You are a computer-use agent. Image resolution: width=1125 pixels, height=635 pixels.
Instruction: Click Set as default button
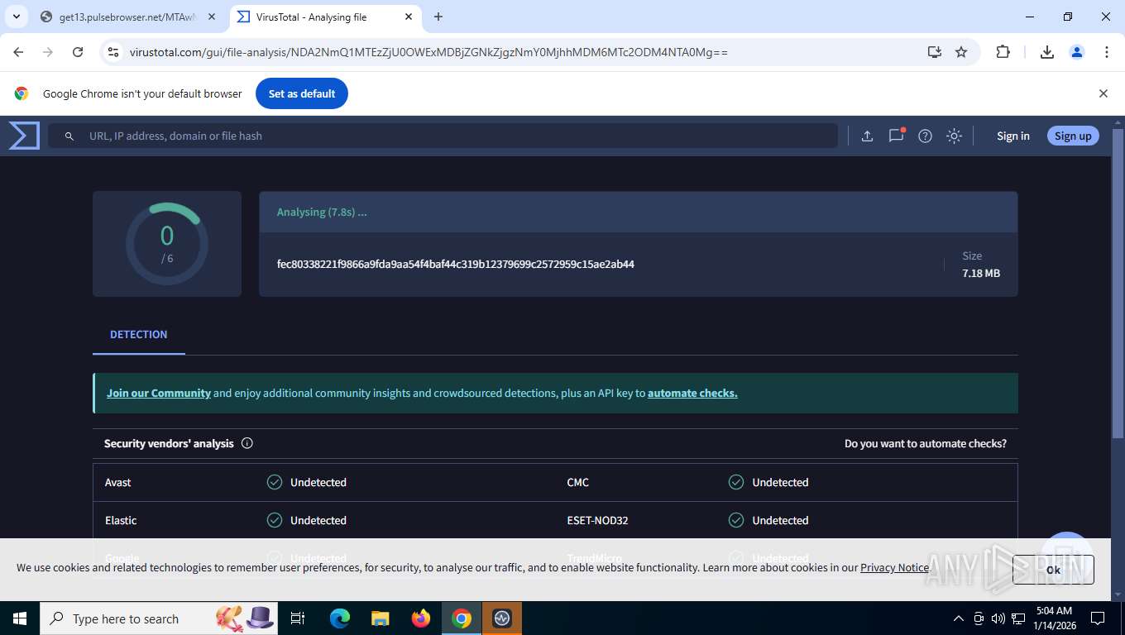(302, 93)
